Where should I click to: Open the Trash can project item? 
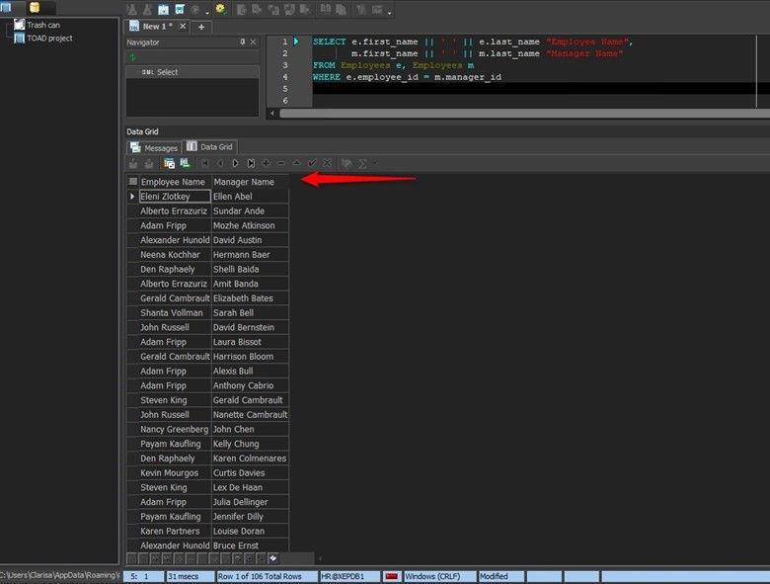tap(38, 25)
